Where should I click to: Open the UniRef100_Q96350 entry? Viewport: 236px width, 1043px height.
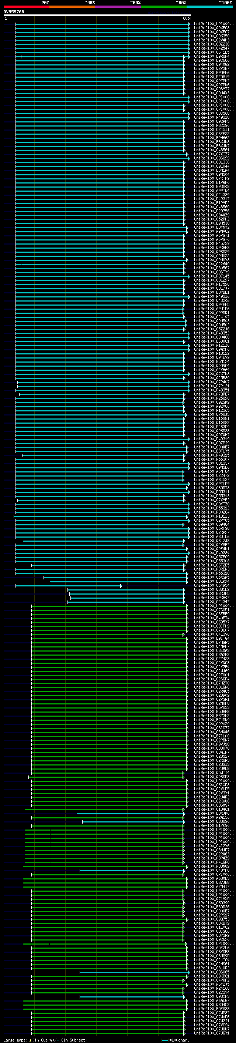coord(212,36)
